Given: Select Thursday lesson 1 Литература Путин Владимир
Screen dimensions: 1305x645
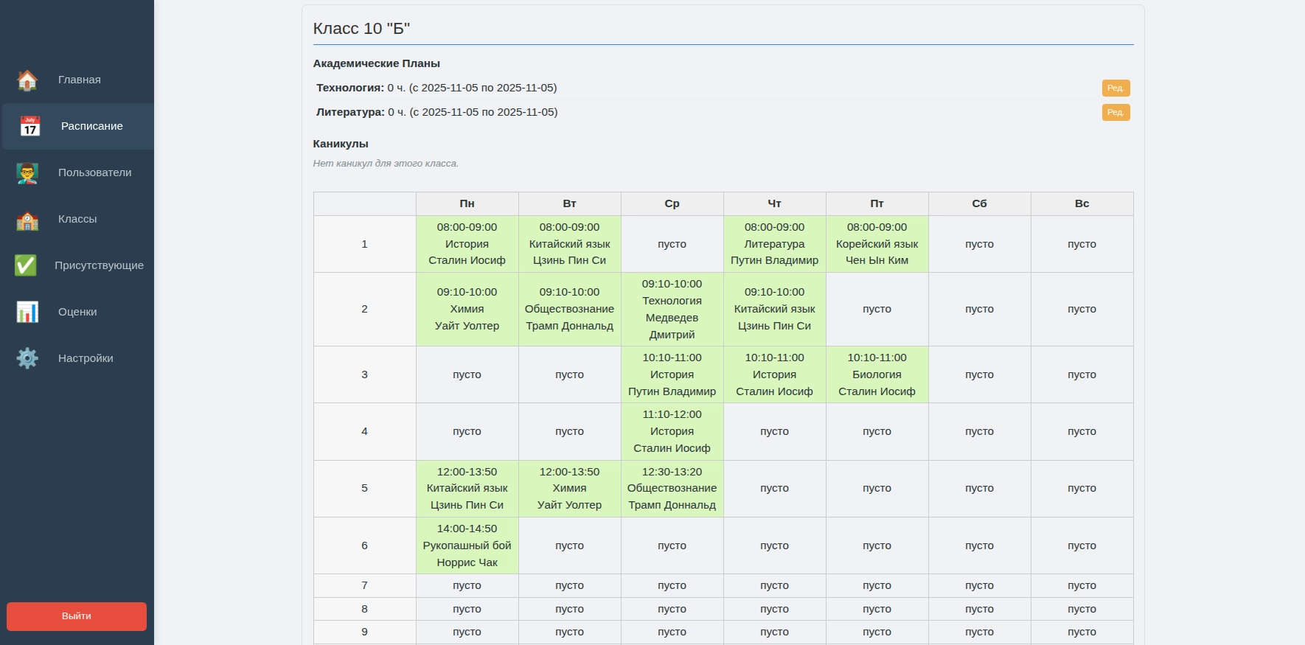Looking at the screenshot, I should (x=775, y=244).
